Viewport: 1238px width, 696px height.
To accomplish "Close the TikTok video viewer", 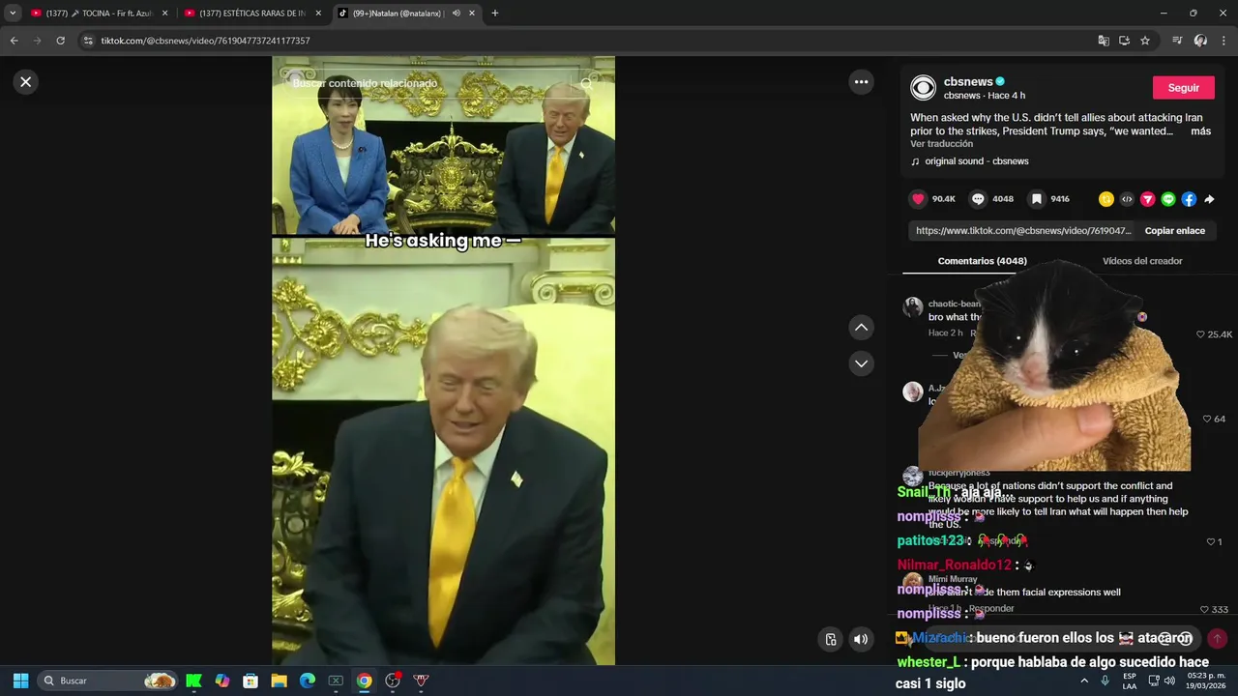I will (26, 82).
